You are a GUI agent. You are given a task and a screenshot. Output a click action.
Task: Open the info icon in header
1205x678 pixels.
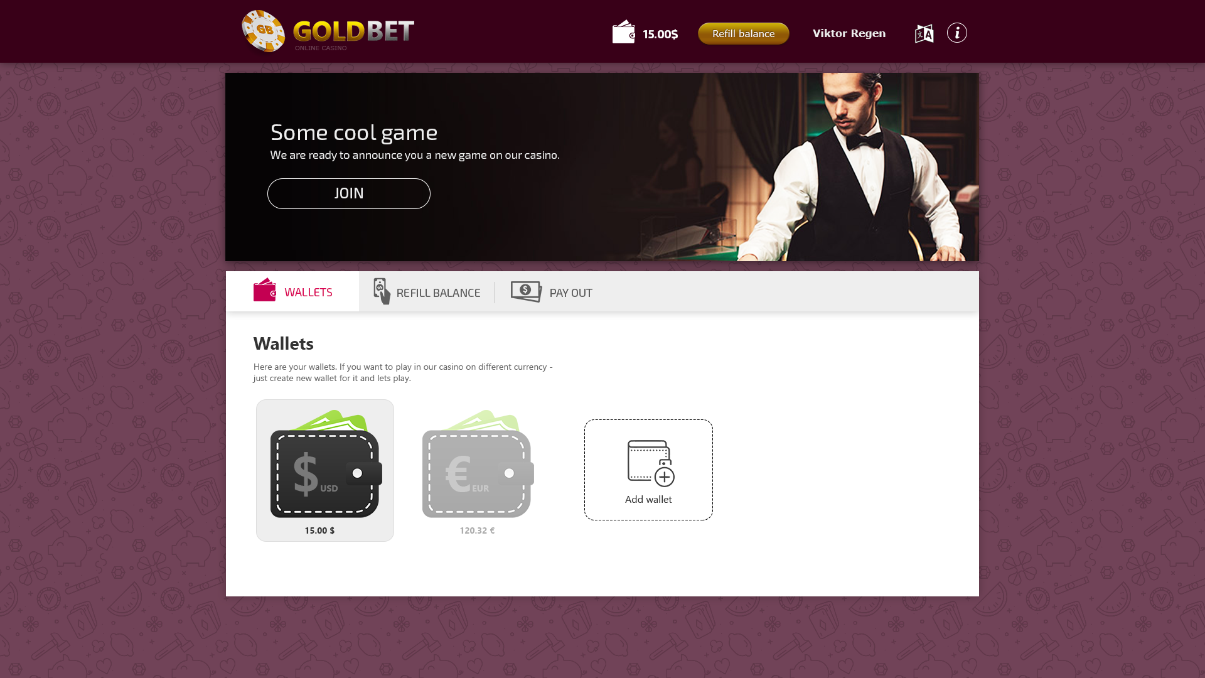coord(957,33)
